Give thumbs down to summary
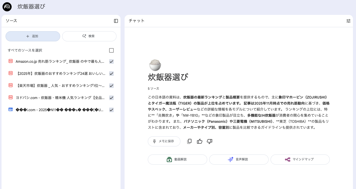 click(209, 141)
